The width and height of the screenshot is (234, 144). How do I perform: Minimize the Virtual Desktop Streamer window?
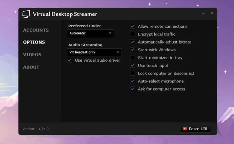coord(203,13)
